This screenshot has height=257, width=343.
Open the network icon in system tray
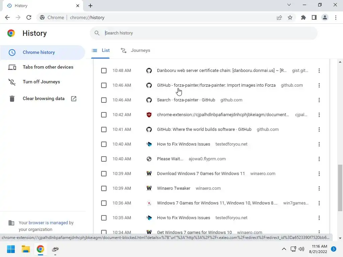(293, 249)
